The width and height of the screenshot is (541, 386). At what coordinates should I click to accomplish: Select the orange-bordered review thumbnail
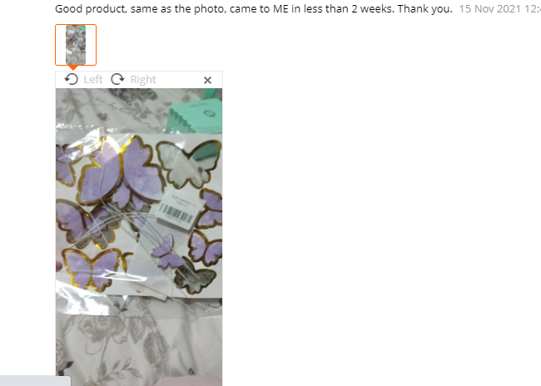[x=76, y=45]
